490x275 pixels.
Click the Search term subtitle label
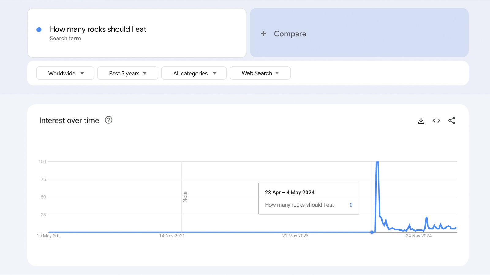65,38
